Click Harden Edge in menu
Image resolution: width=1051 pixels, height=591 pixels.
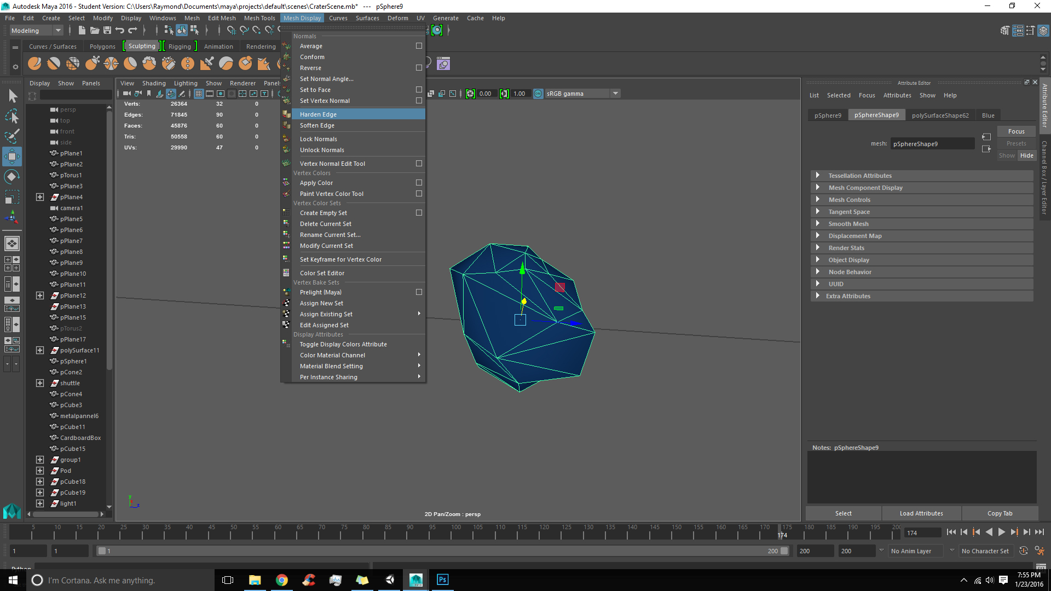(x=319, y=114)
